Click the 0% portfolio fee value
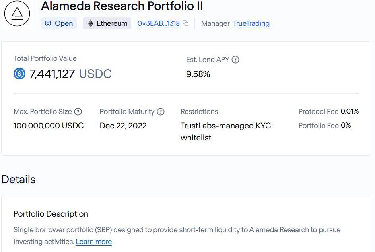The height and width of the screenshot is (252, 375). click(x=346, y=126)
